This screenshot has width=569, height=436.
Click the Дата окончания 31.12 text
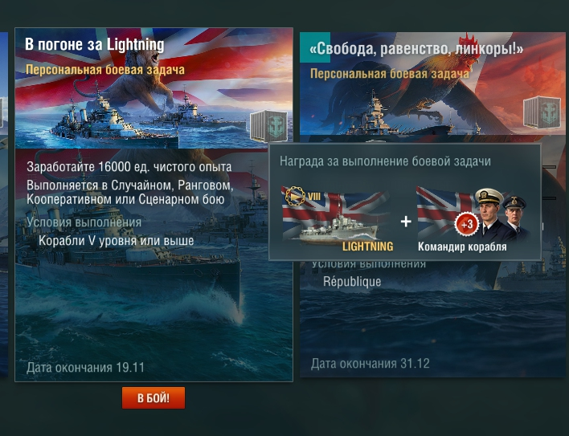pyautogui.click(x=370, y=363)
